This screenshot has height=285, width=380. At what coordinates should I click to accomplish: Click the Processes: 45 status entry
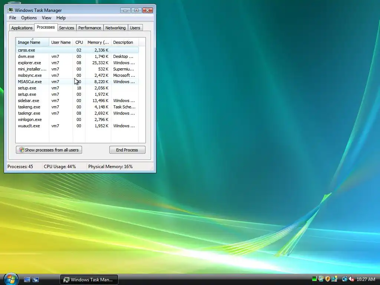coord(20,167)
